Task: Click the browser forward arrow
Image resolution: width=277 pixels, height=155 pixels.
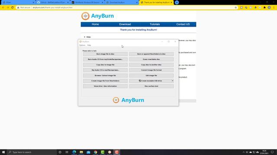Action: (8, 8)
